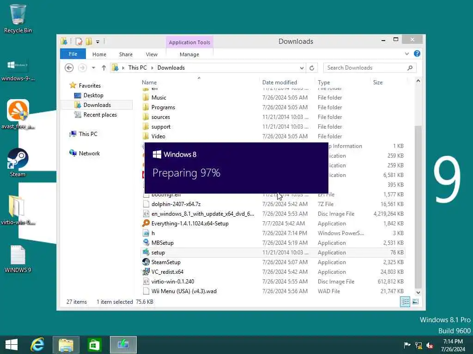Select Downloads in navigation pane
473x354 pixels.
click(97, 105)
